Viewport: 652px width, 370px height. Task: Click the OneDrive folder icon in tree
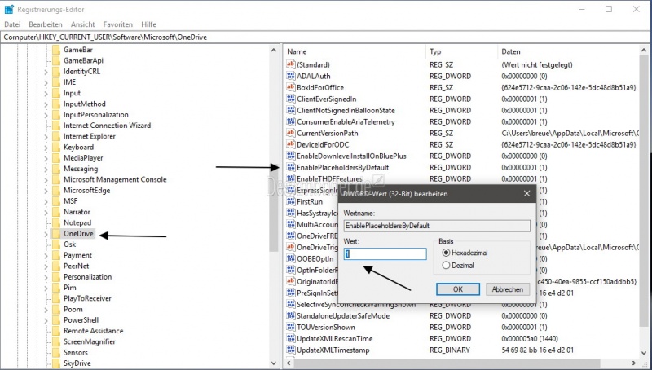[x=56, y=234]
